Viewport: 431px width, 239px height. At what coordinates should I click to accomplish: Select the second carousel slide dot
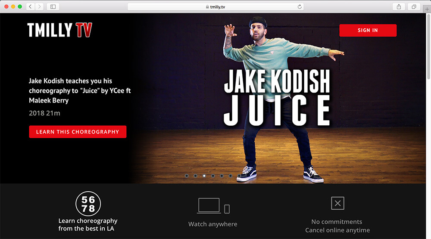click(195, 176)
